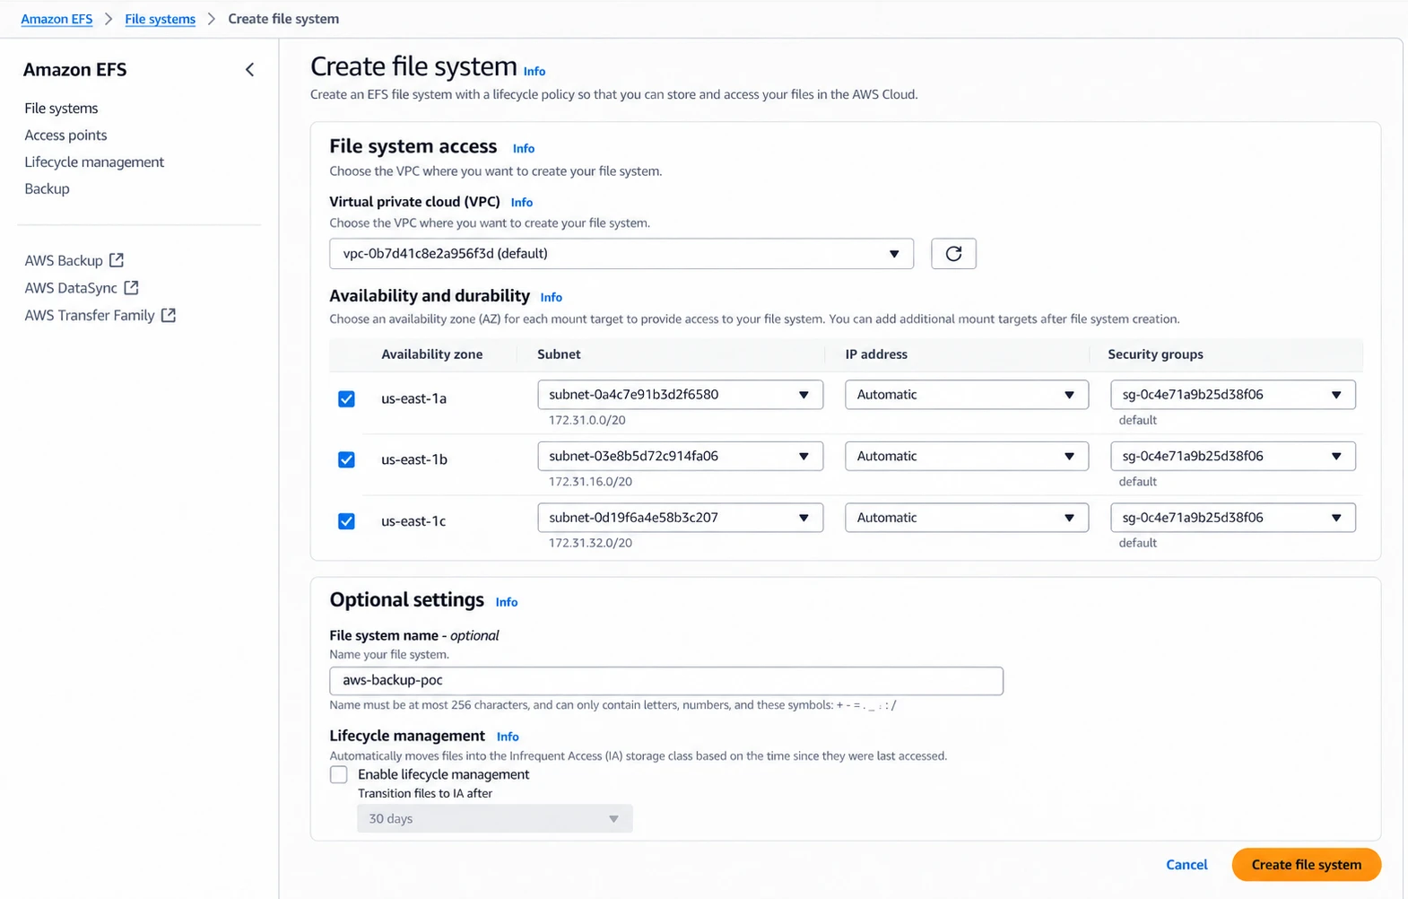Open the 30 days transition dropdown
This screenshot has width=1408, height=899.
click(x=495, y=818)
